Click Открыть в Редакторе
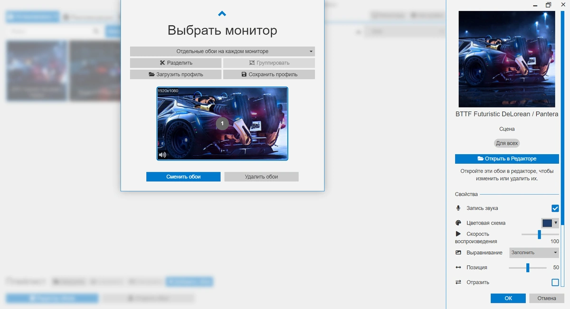The height and width of the screenshot is (309, 570). click(507, 159)
